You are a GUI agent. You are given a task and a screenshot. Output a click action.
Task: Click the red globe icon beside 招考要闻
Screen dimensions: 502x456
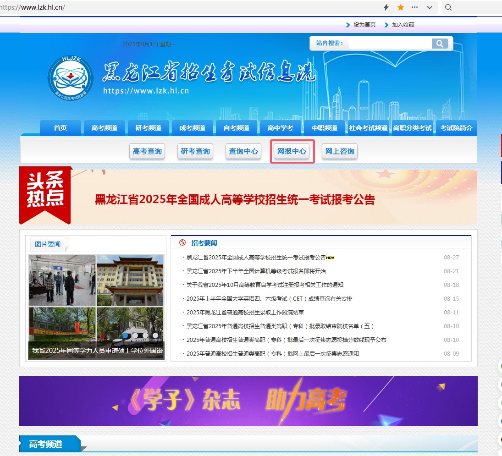click(182, 243)
